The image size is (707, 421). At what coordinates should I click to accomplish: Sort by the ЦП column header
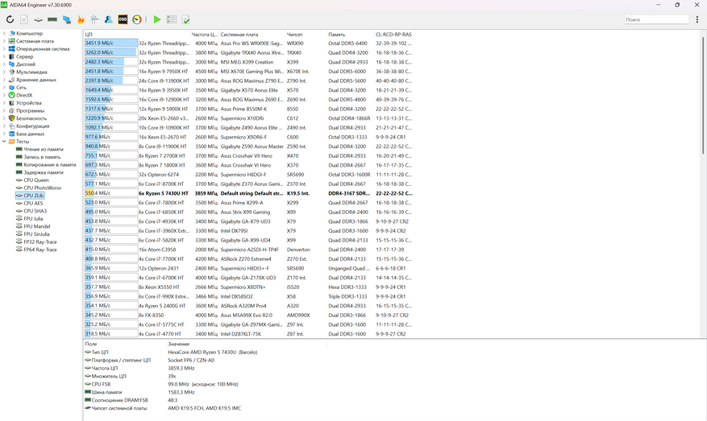(136, 35)
